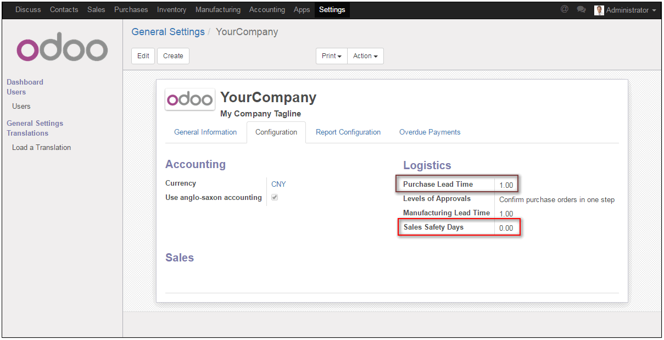This screenshot has height=340, width=664.
Task: Open the Purchases menu
Action: [x=131, y=10]
